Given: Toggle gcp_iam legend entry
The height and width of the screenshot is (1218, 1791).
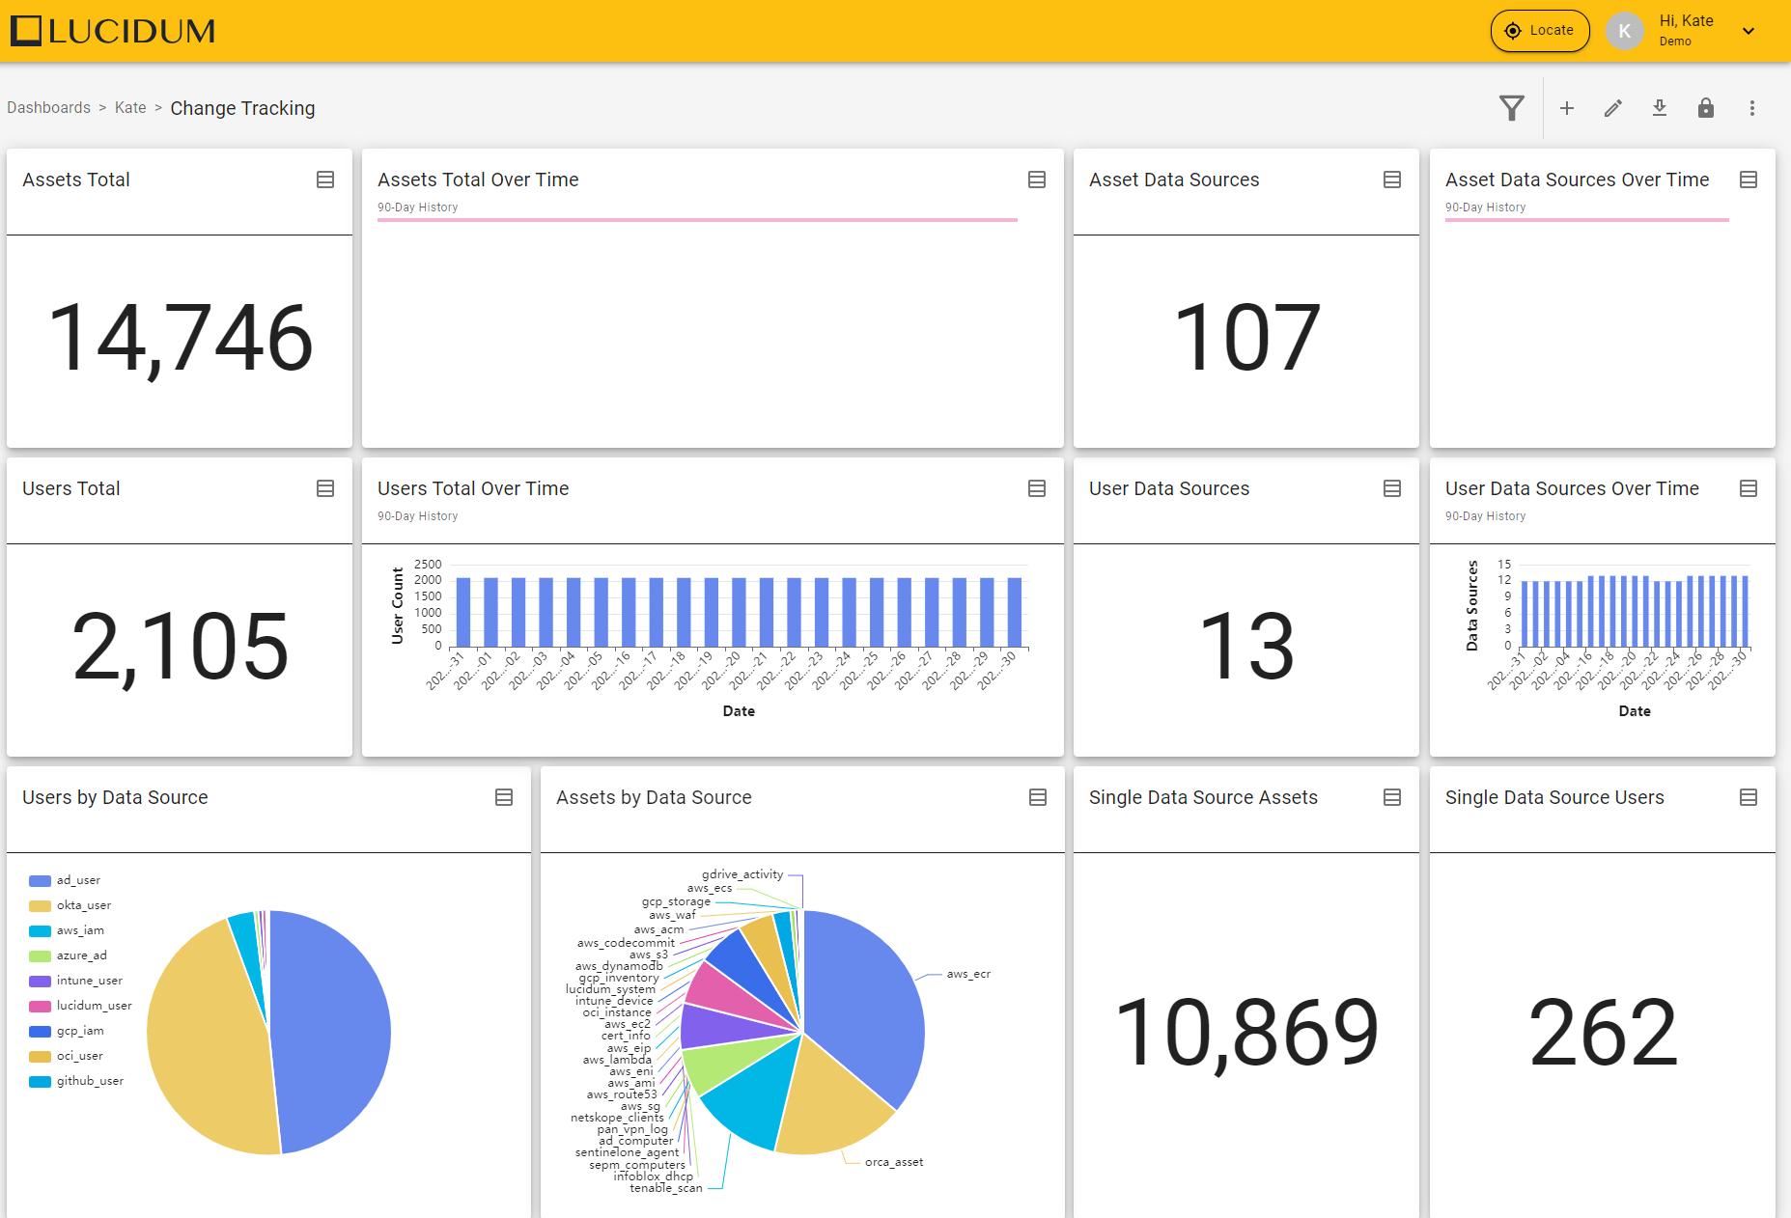Looking at the screenshot, I should 66,1031.
